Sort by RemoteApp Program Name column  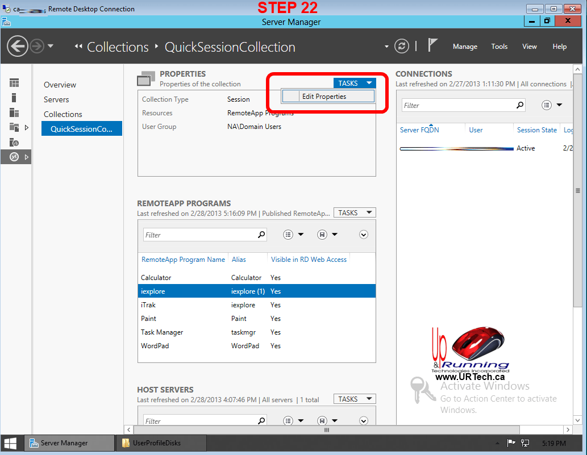point(183,260)
